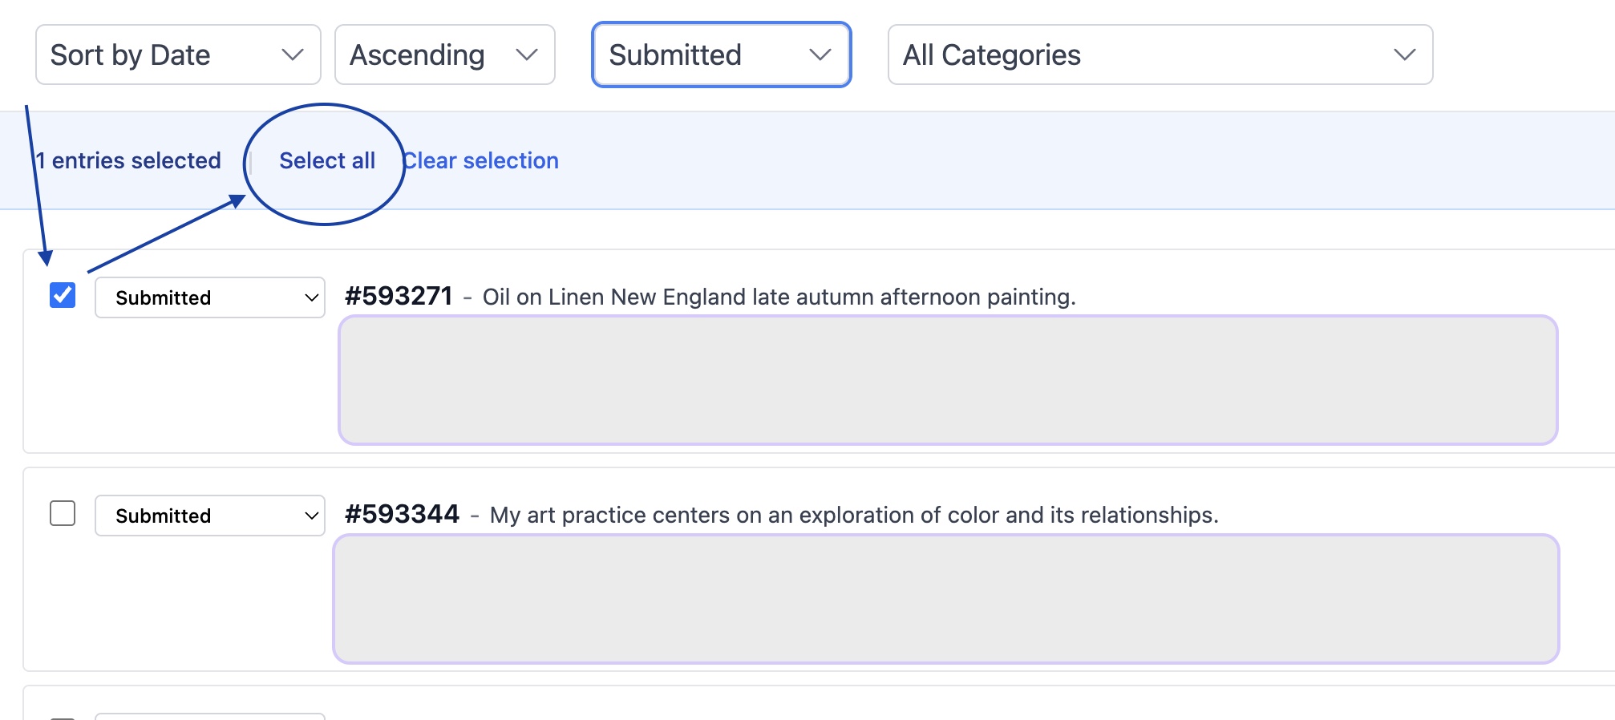Click the Select all link
The height and width of the screenshot is (720, 1615).
(x=327, y=160)
